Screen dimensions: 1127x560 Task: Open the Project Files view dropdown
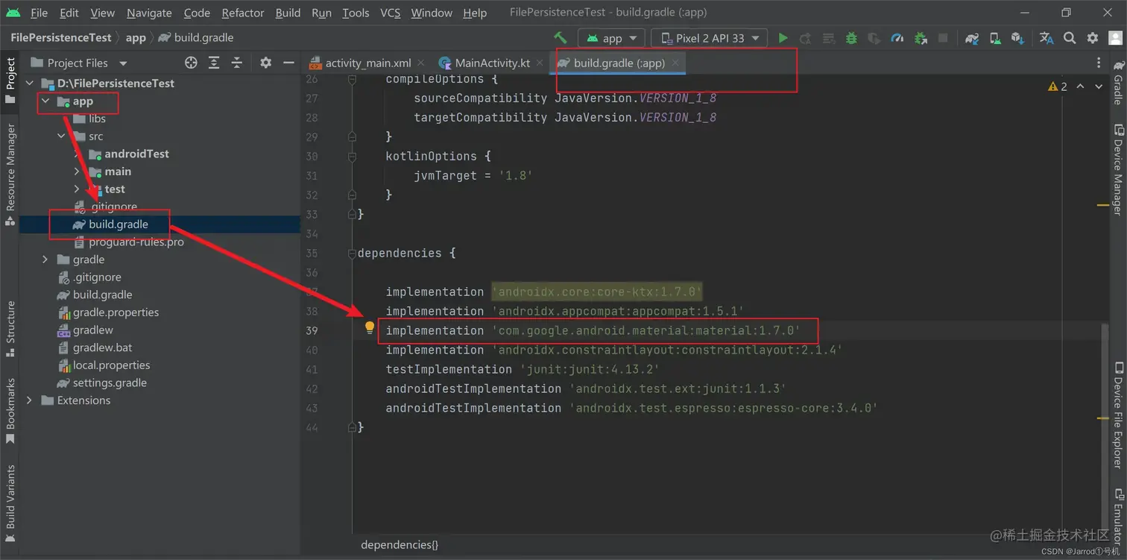coord(79,63)
